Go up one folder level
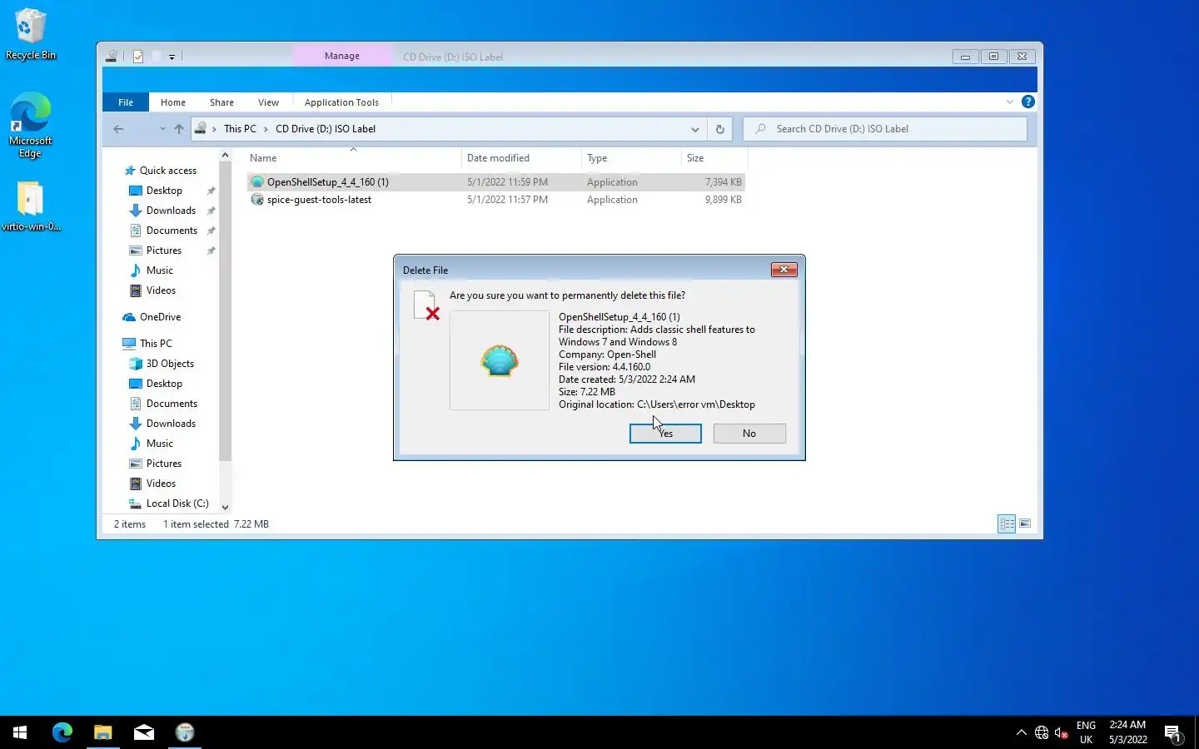 pos(179,129)
